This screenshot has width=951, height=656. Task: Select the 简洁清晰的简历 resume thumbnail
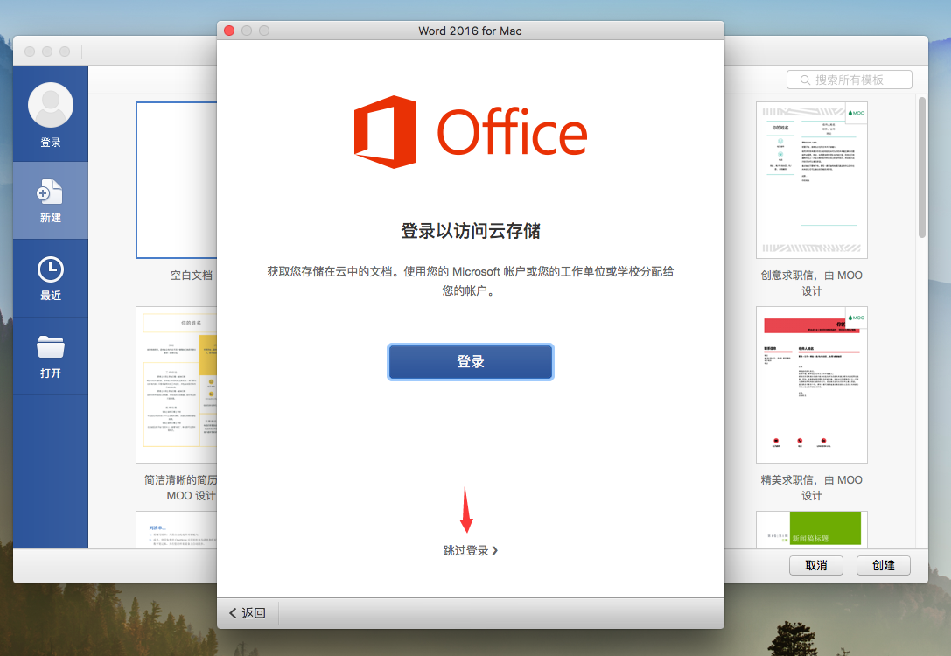pos(177,385)
